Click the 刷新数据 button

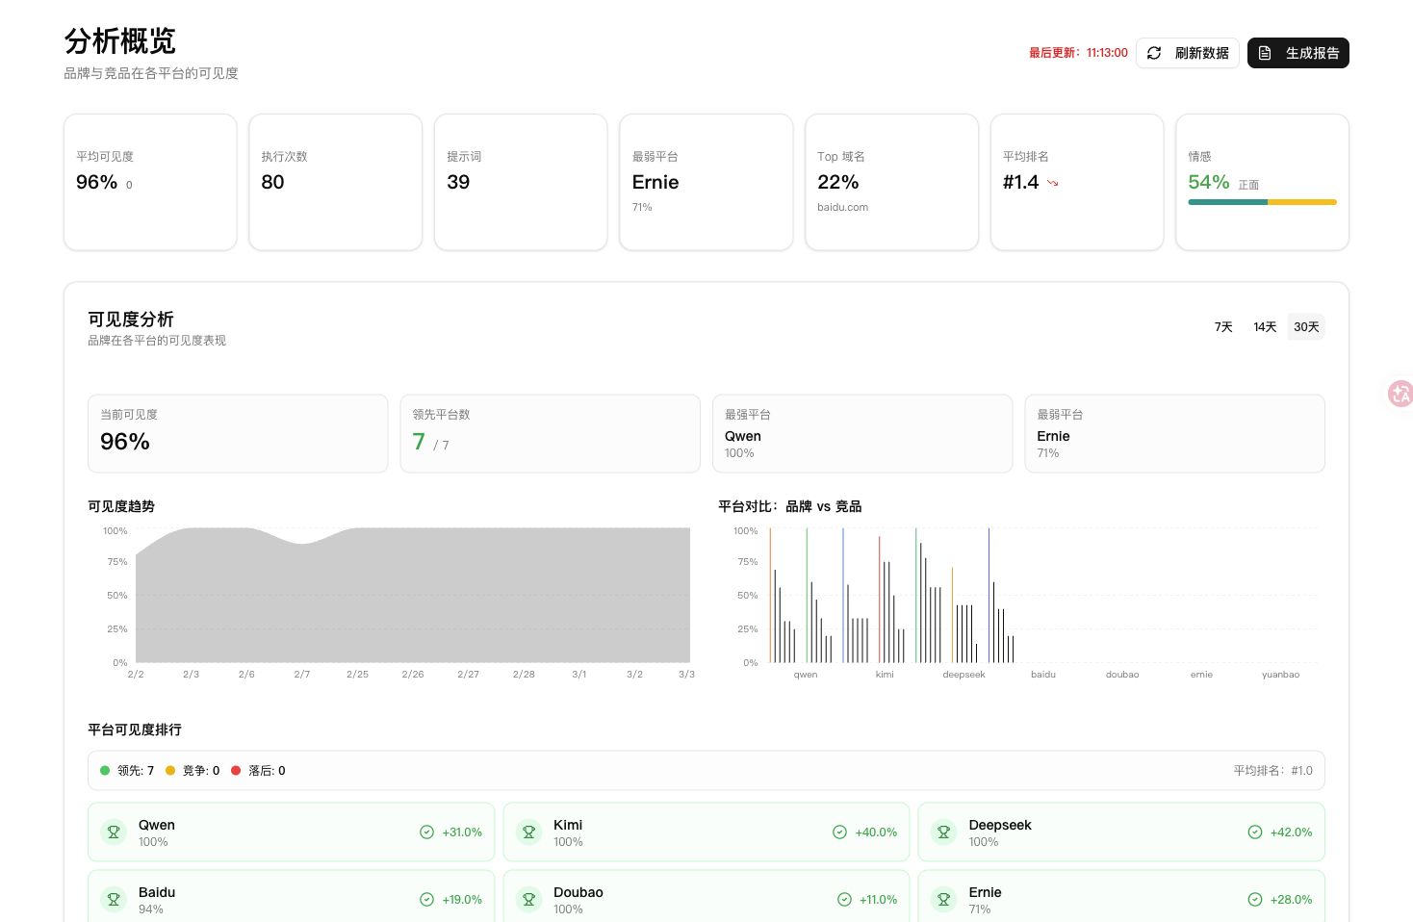click(x=1188, y=53)
